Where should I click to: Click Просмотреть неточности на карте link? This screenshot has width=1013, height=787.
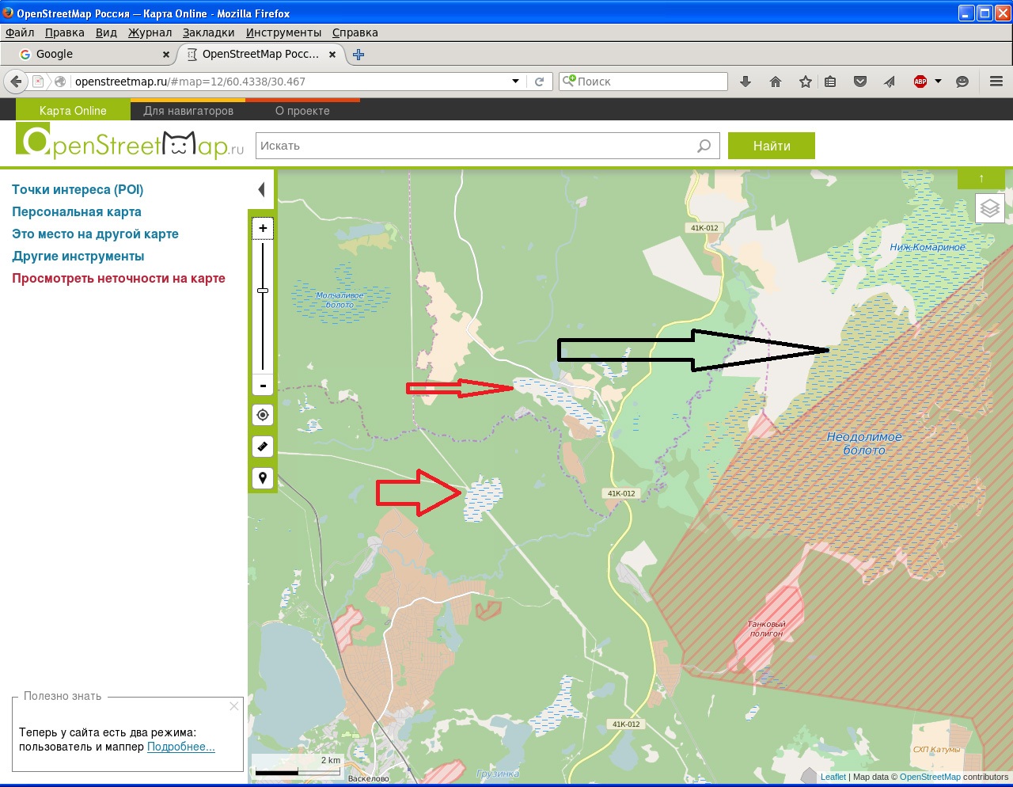[119, 278]
